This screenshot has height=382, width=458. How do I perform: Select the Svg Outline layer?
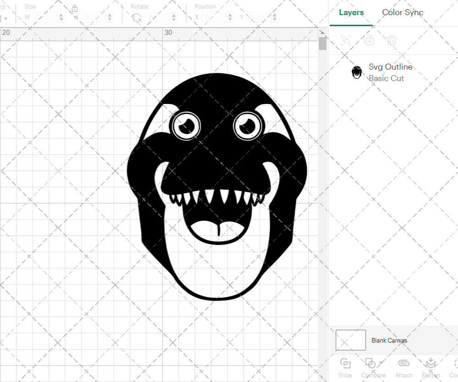point(390,67)
